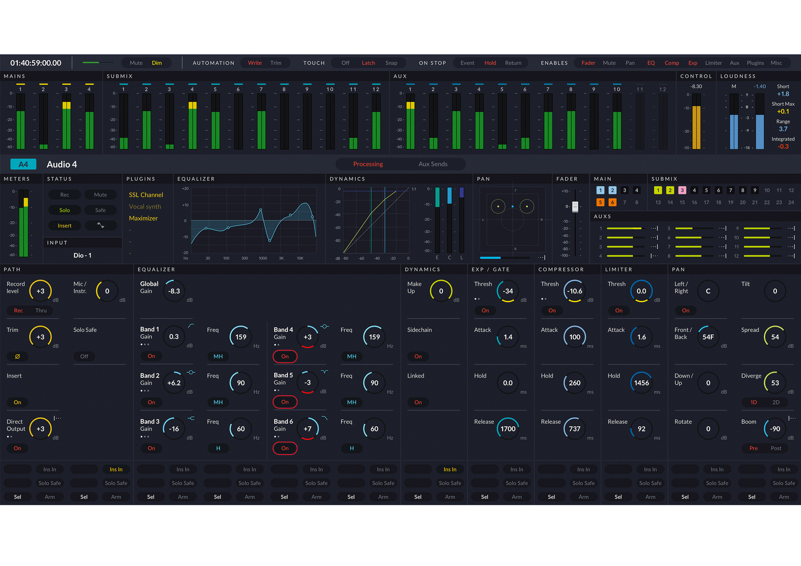
Task: Disable the Compressor On switch
Action: pyautogui.click(x=552, y=311)
